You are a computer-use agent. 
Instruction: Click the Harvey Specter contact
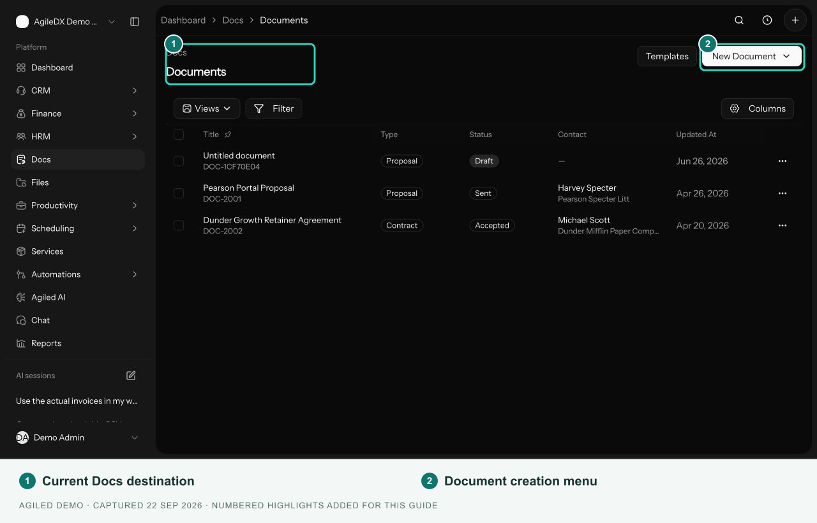[587, 188]
